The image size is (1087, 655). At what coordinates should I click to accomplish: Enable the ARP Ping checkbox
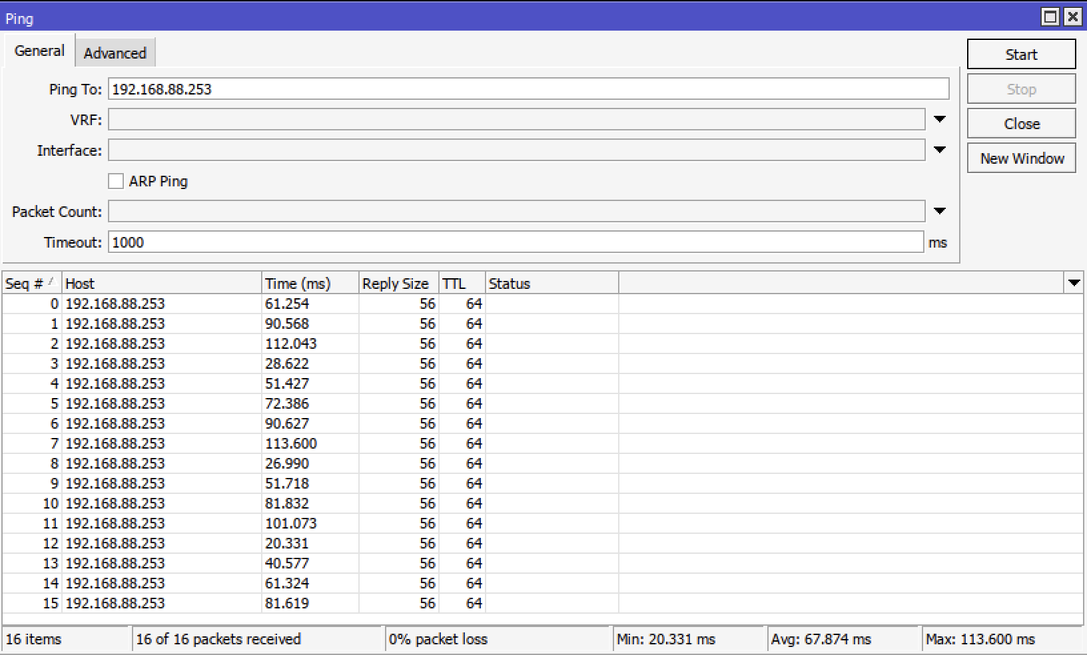pos(115,180)
